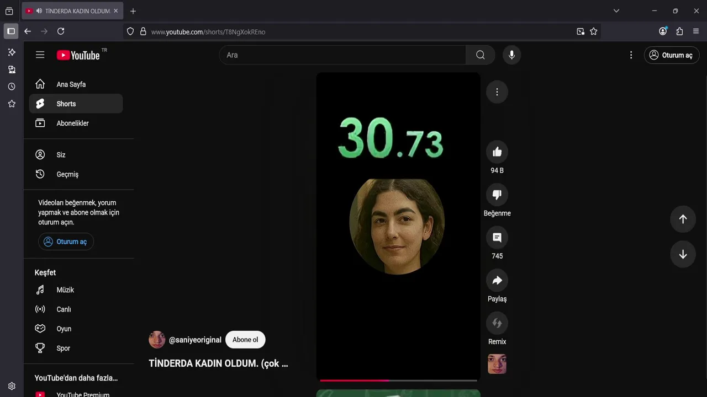This screenshot has width=707, height=397.
Task: Click the padlock site information icon
Action: click(143, 31)
